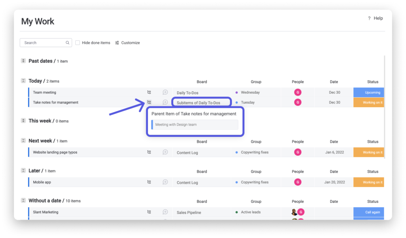Click person avatar in Mobile app row
406x238 pixels.
pyautogui.click(x=298, y=182)
